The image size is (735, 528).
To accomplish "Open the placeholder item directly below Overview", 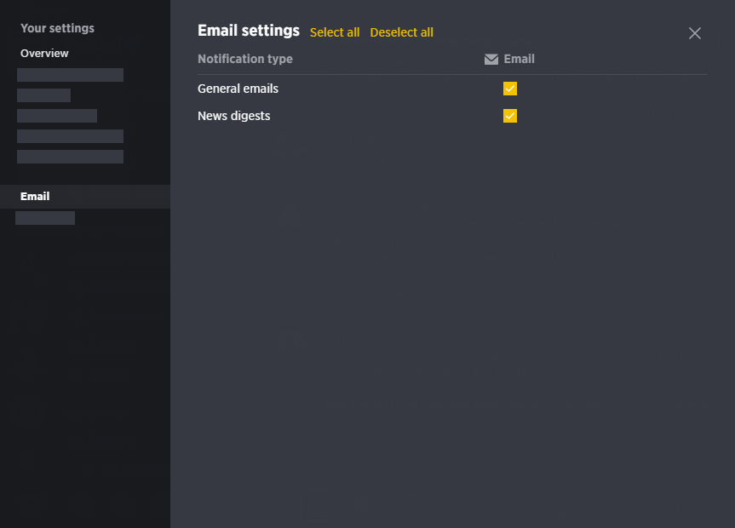I will (x=71, y=75).
